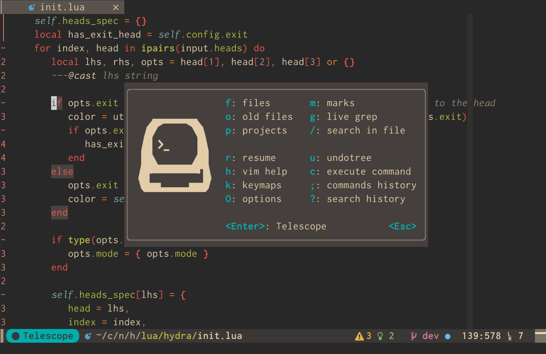Click the blue modified dot after dev
Viewport: 546px width, 354px height.
(448, 336)
